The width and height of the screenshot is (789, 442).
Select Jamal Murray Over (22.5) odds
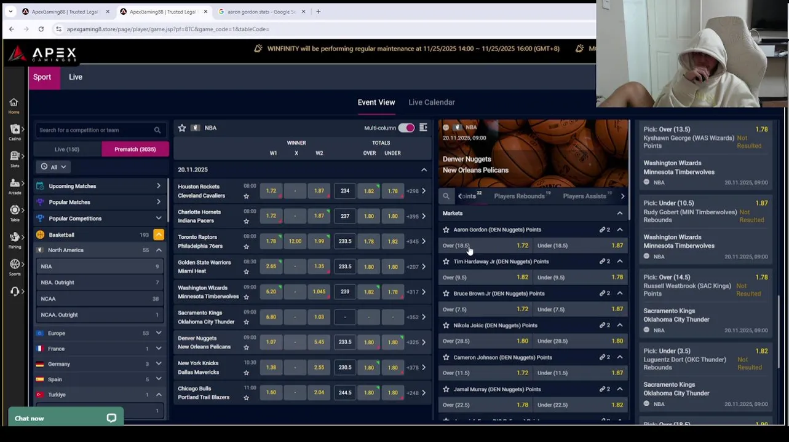[x=486, y=405]
